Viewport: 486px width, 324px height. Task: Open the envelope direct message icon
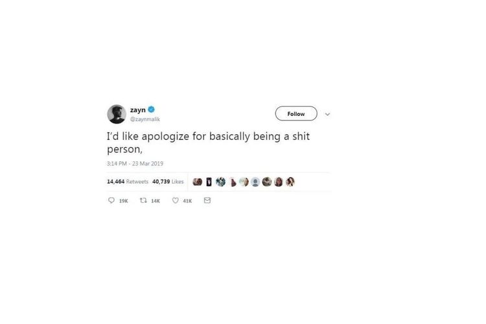tap(207, 200)
